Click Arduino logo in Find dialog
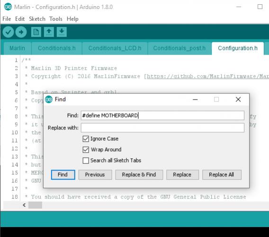 click(49, 100)
